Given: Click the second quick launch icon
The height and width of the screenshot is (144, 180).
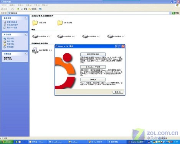Looking at the screenshot, I should pos(20,142).
